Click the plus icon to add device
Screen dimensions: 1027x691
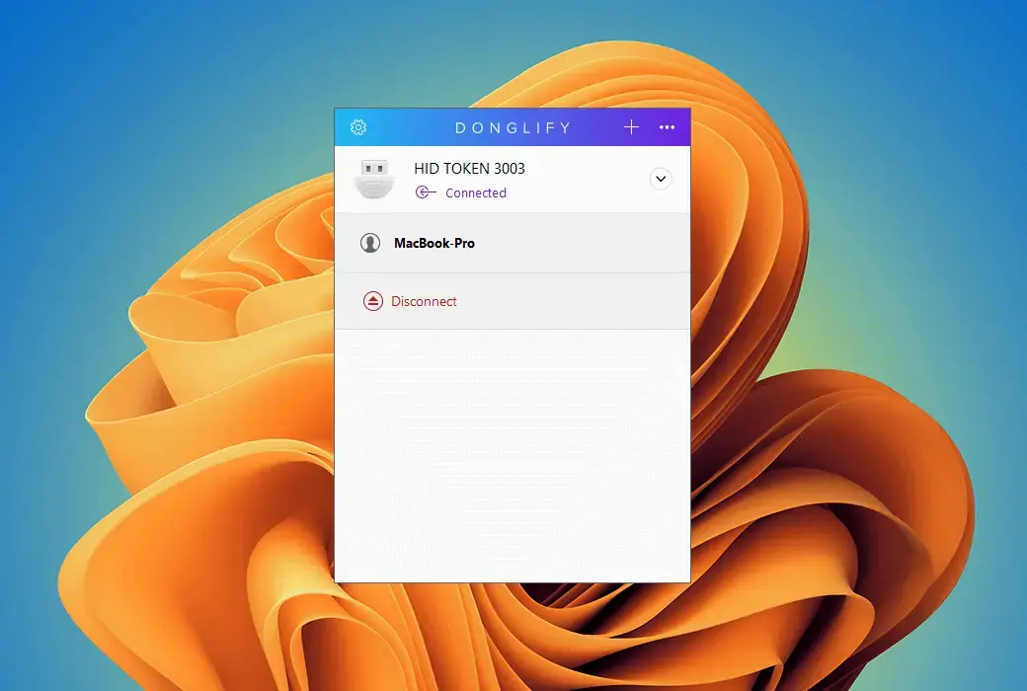pos(631,127)
